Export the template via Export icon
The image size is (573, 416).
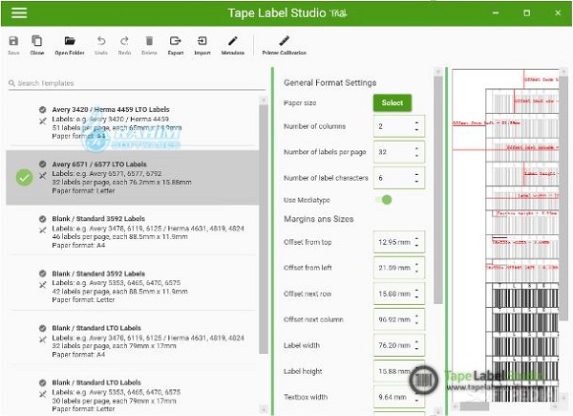pyautogui.click(x=176, y=41)
